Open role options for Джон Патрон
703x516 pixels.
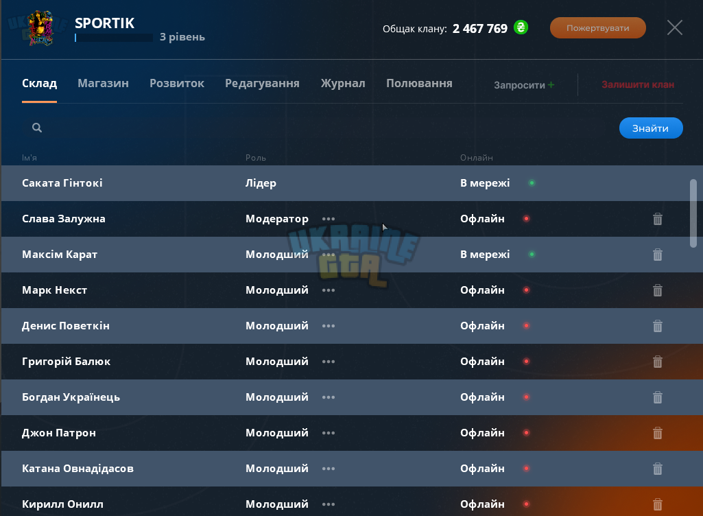329,433
